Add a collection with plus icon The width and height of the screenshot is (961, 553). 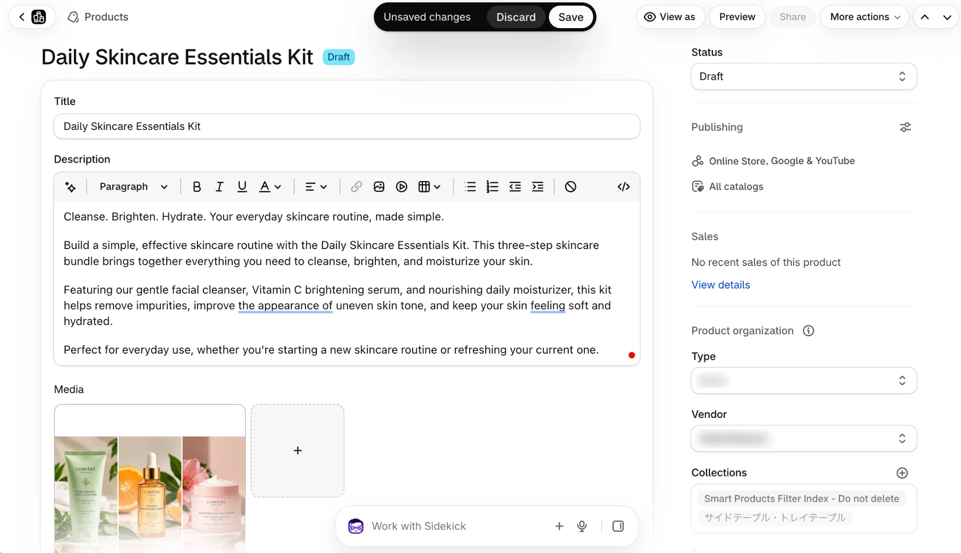pos(902,473)
